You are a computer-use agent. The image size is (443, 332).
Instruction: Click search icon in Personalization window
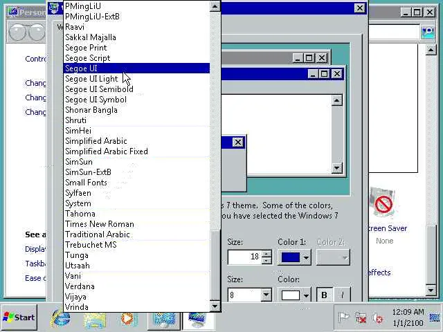428,32
